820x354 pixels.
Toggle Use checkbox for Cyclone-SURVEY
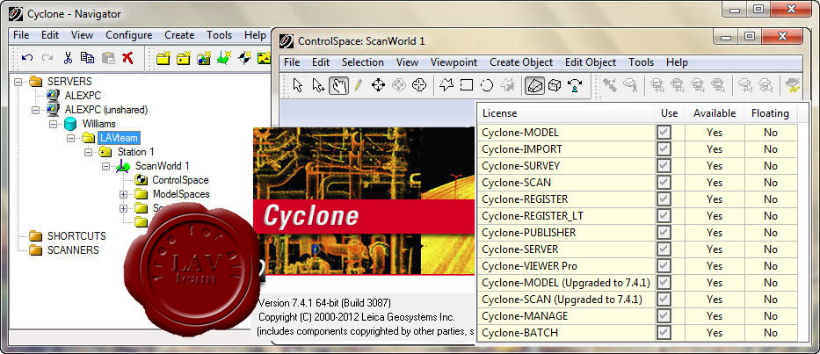[664, 166]
